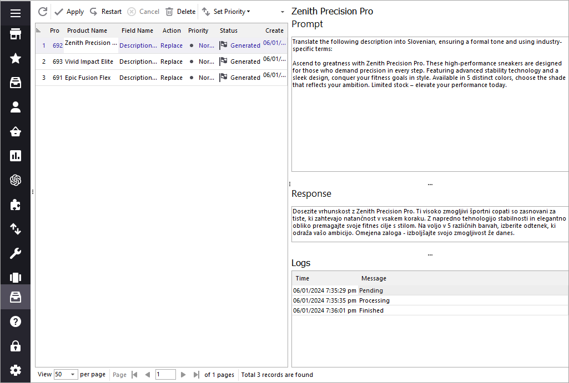Open addons puzzle piece icon
Viewport: 569px width, 383px height.
coord(15,205)
